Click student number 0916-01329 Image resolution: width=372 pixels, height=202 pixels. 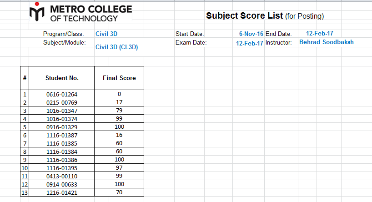pyautogui.click(x=62, y=127)
